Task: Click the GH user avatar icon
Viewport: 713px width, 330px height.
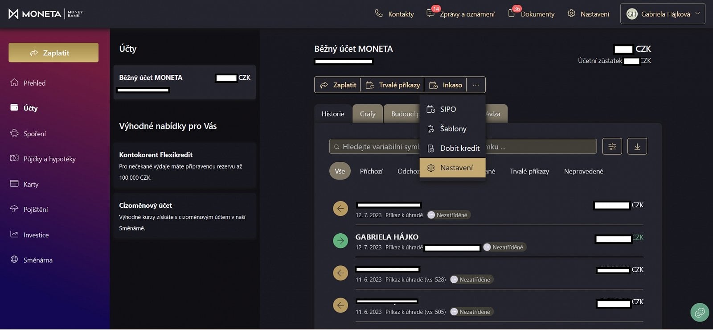Action: (x=631, y=14)
